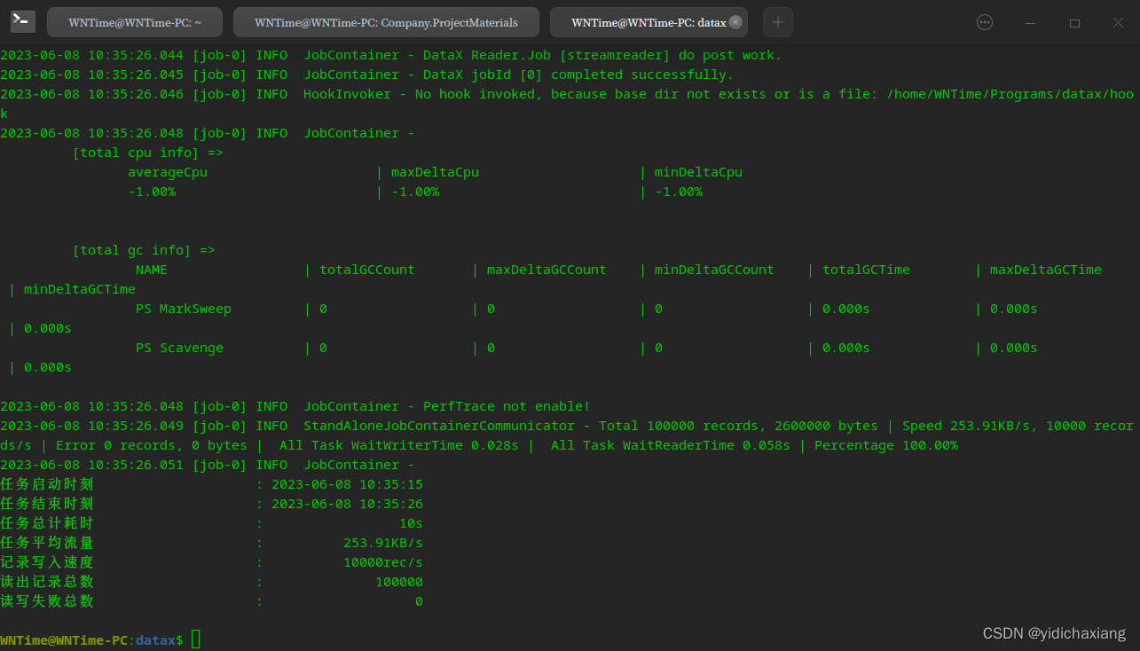Click the text 'completed successfully.'
The width and height of the screenshot is (1140, 651).
coord(642,75)
